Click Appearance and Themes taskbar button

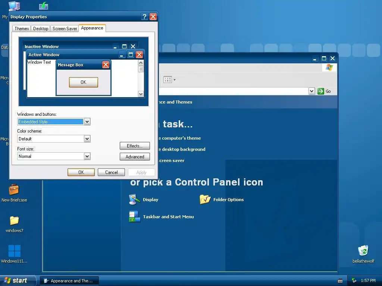tap(69, 281)
